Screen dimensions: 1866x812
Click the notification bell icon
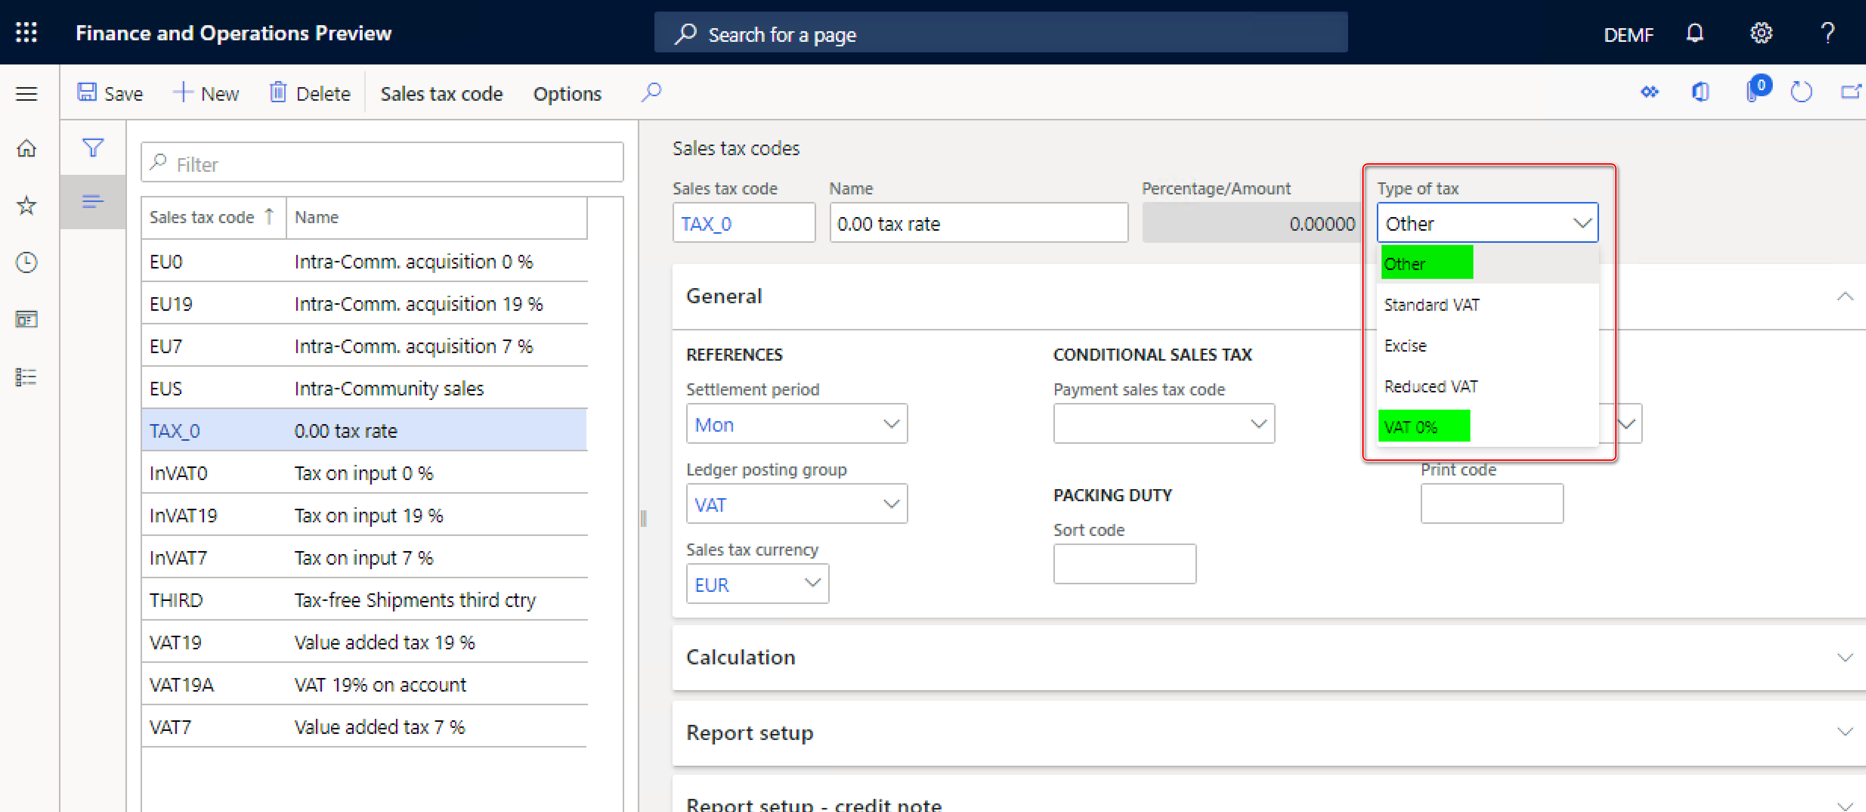tap(1694, 33)
